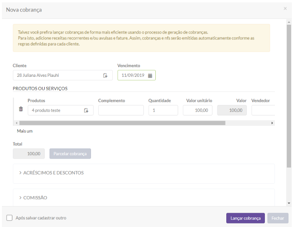Click the 'Valor unitário' column header
293x227 pixels.
(x=199, y=101)
